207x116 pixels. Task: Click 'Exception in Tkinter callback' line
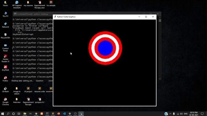point(30,26)
